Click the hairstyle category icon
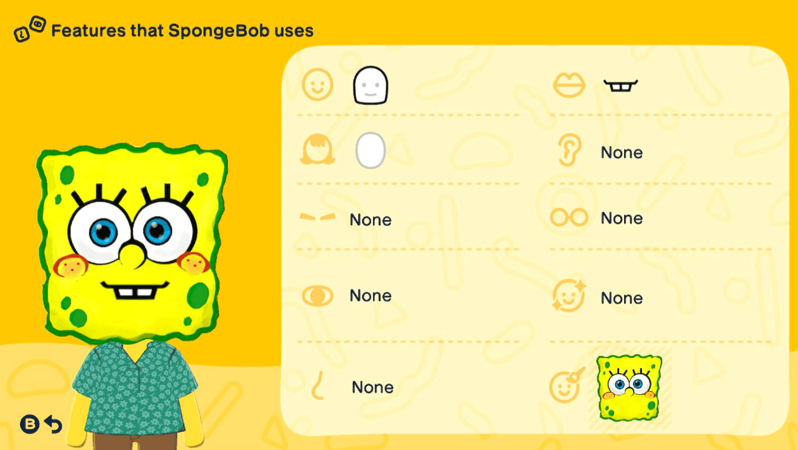 [x=317, y=151]
